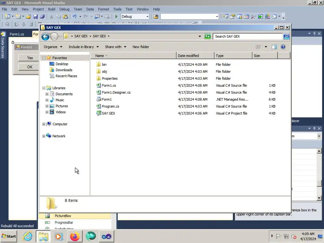Screen dimensions: 324x243
Task: Sort by Type column header
Action: pos(233,56)
